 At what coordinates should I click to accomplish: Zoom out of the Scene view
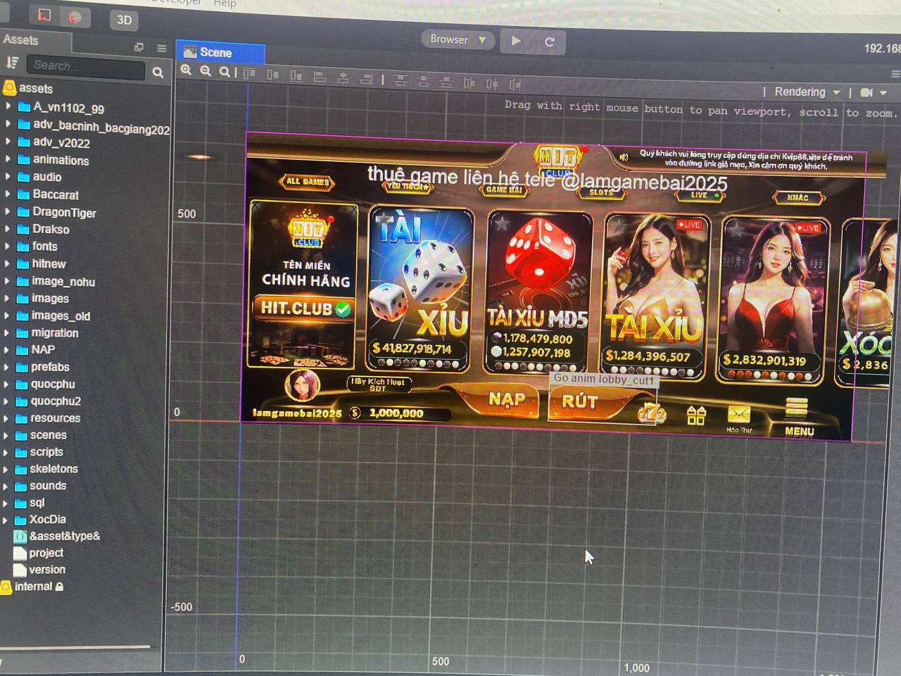coord(205,70)
